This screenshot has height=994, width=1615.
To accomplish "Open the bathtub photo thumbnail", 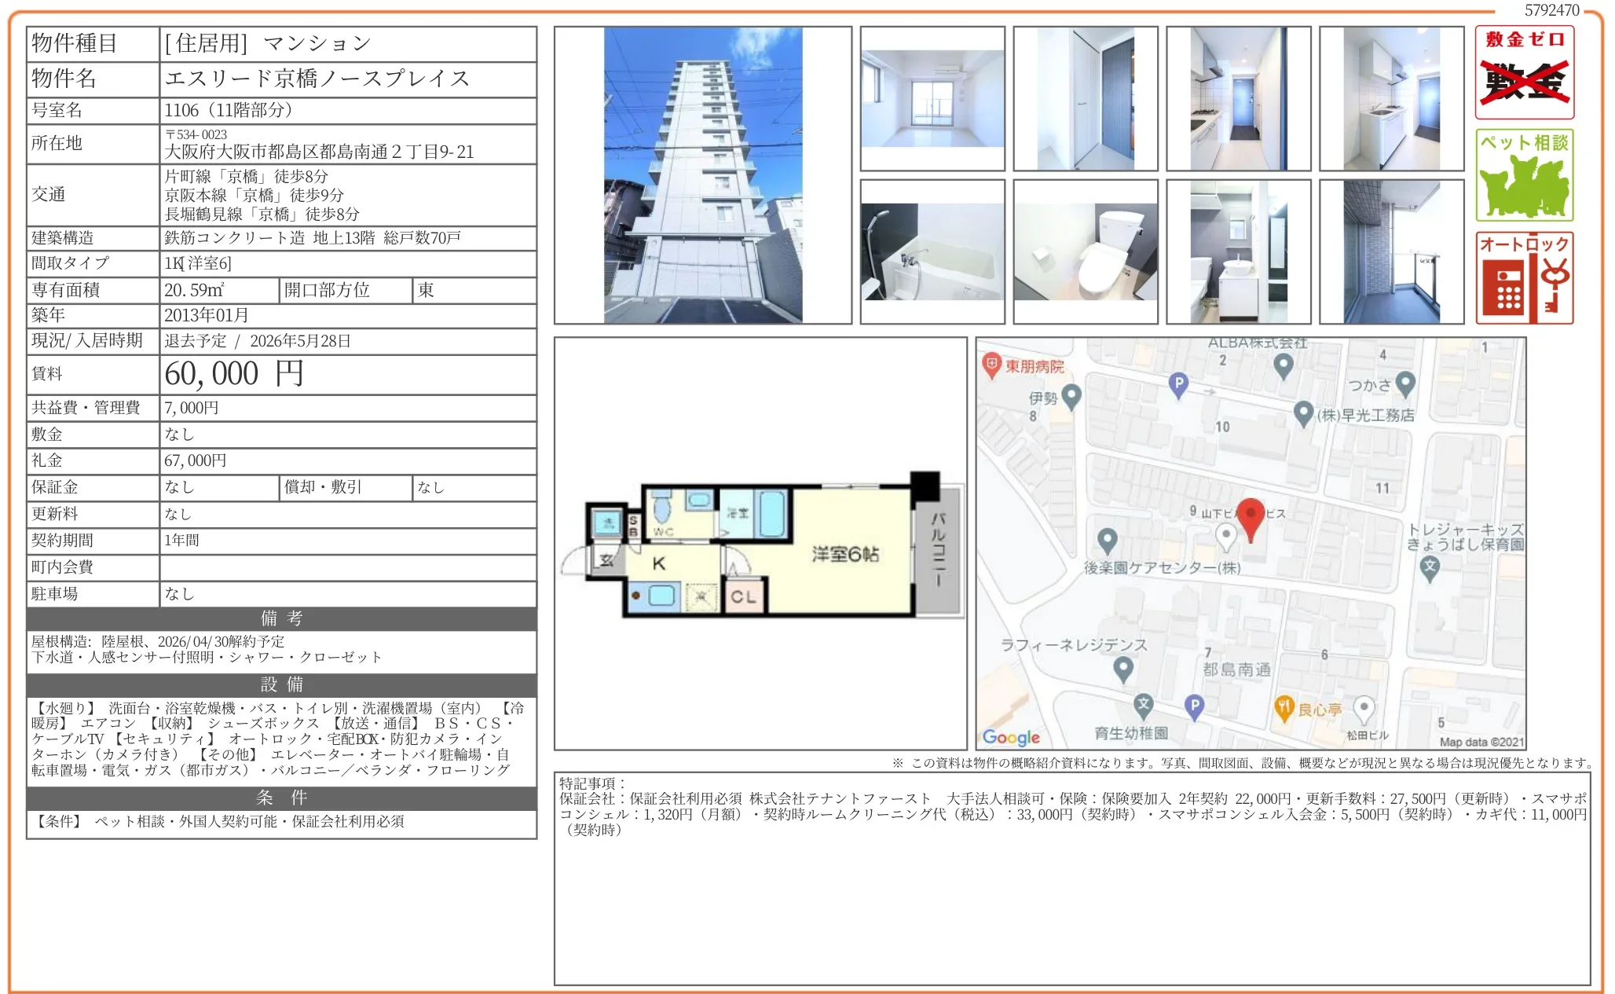I will click(932, 252).
